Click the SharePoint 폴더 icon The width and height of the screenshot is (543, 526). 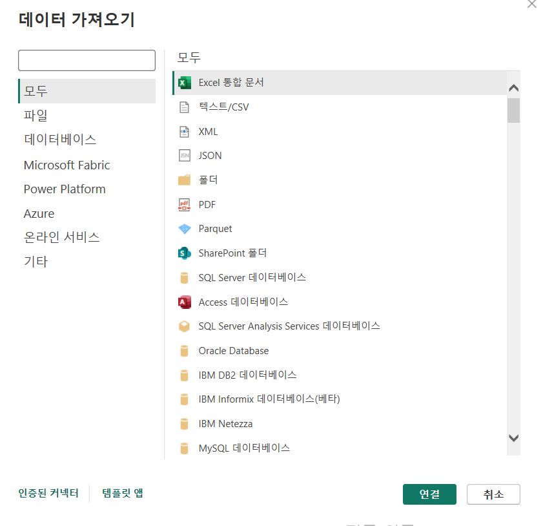point(184,253)
